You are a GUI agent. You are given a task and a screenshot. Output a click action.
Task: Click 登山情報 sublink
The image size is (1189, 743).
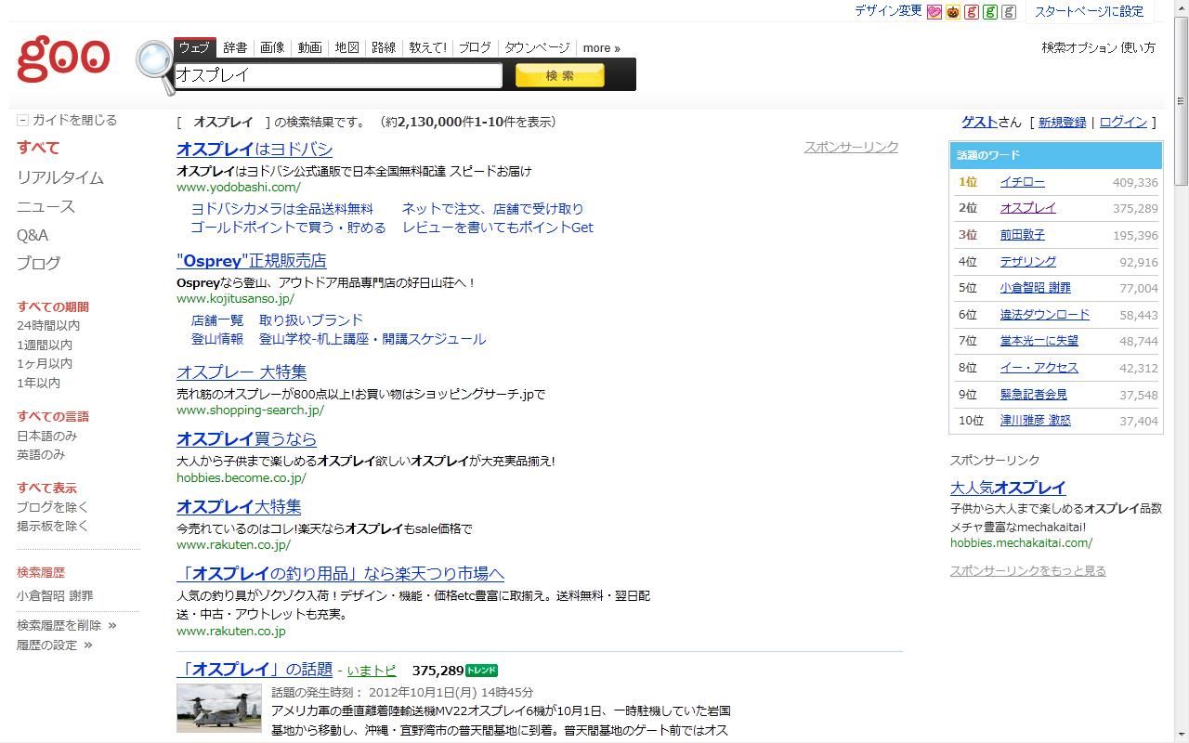217,339
